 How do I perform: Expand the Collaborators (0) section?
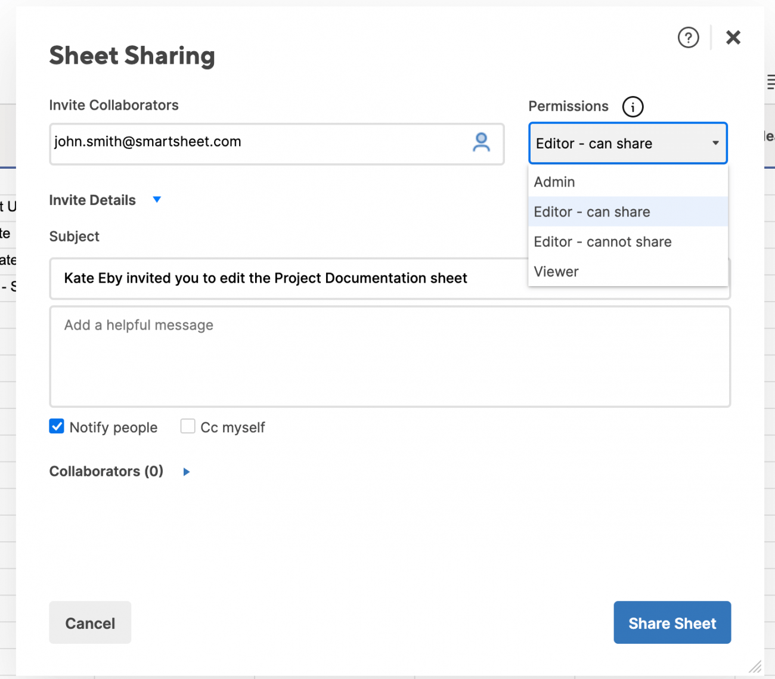tap(185, 472)
